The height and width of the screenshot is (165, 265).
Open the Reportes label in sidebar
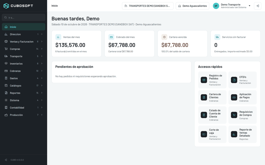tap(15, 93)
